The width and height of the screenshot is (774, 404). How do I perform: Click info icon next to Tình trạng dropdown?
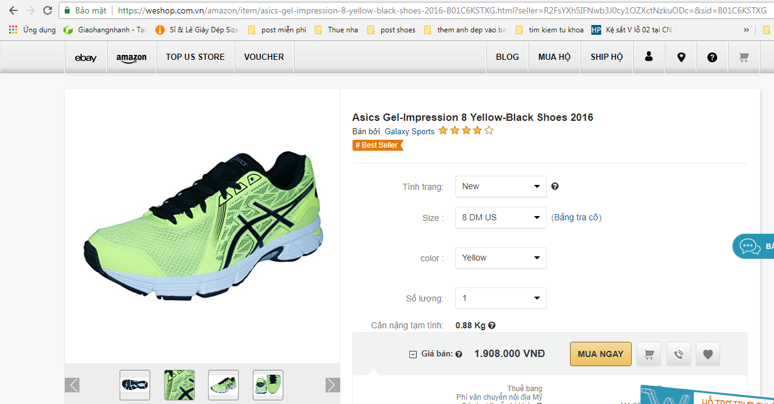pyautogui.click(x=555, y=186)
